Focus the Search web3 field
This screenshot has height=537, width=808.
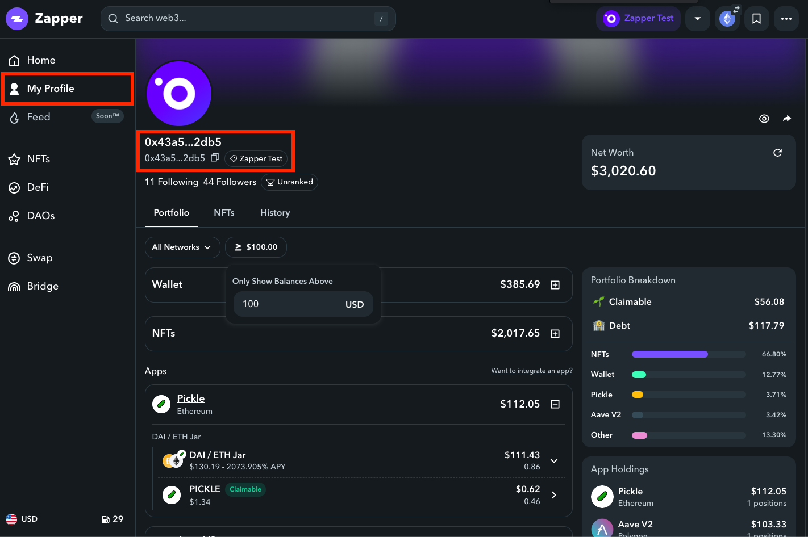[x=248, y=19]
